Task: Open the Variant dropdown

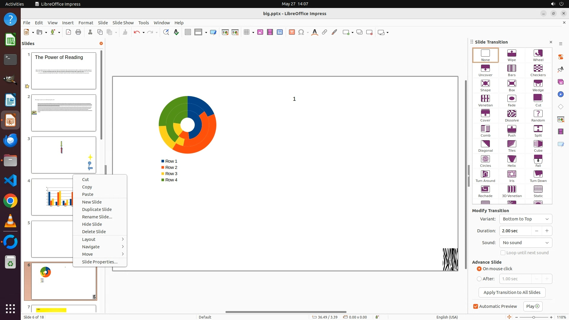Action: click(x=525, y=219)
